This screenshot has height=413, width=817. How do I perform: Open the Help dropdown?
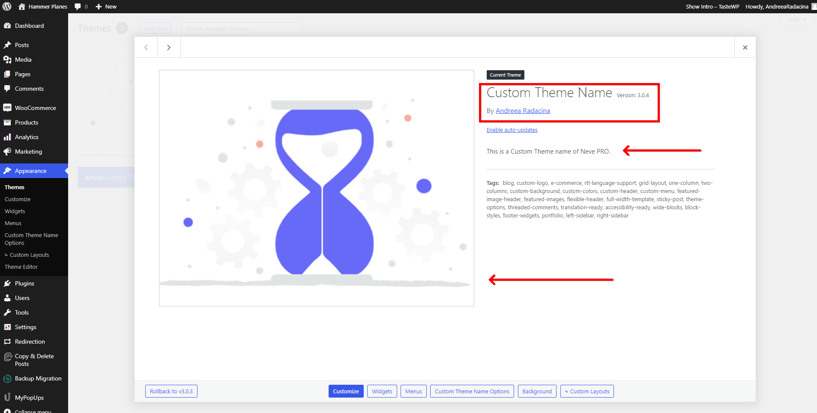796,20
